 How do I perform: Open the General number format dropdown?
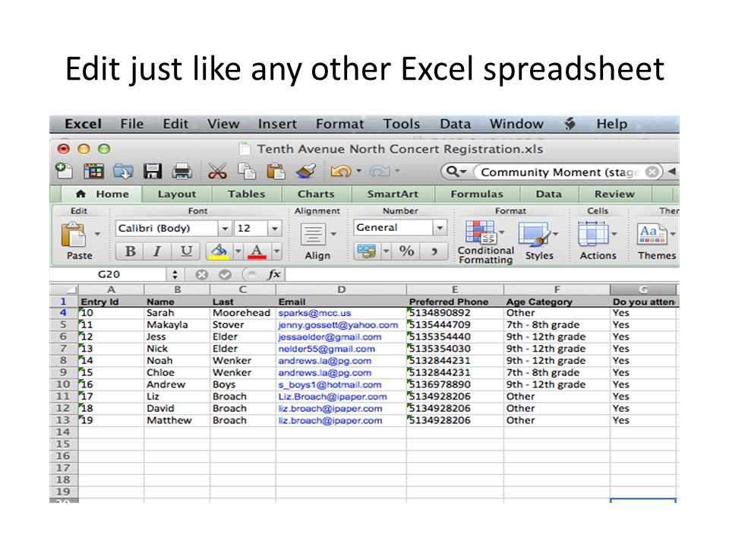(440, 228)
